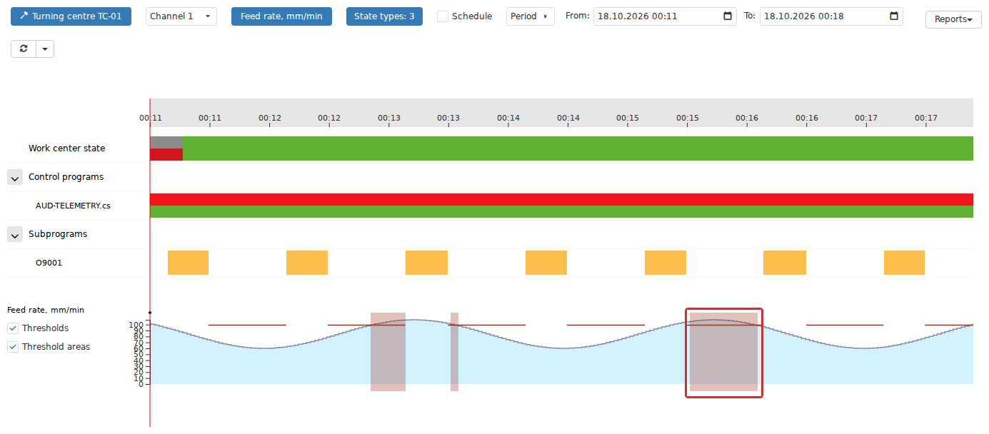Image resolution: width=989 pixels, height=434 pixels.
Task: Select the Work center state row label
Action: tap(66, 148)
